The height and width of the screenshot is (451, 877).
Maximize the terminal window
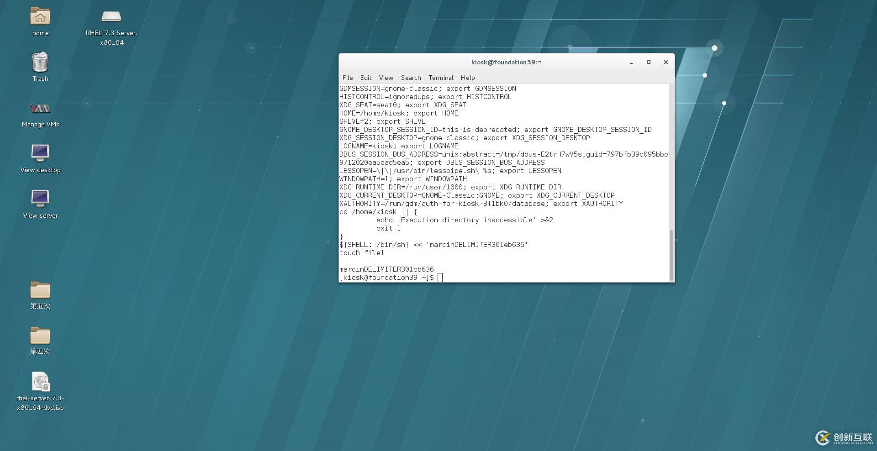point(648,62)
